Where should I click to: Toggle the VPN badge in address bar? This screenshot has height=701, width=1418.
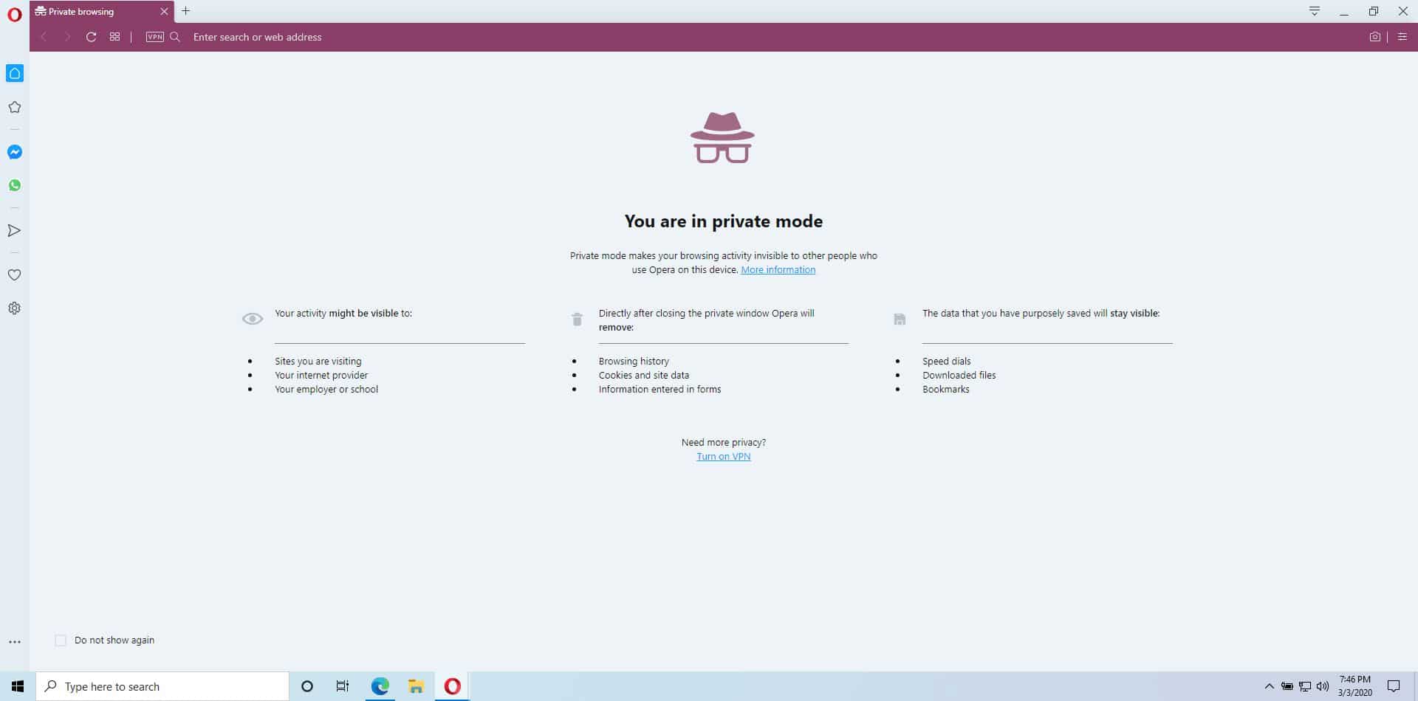(x=154, y=37)
